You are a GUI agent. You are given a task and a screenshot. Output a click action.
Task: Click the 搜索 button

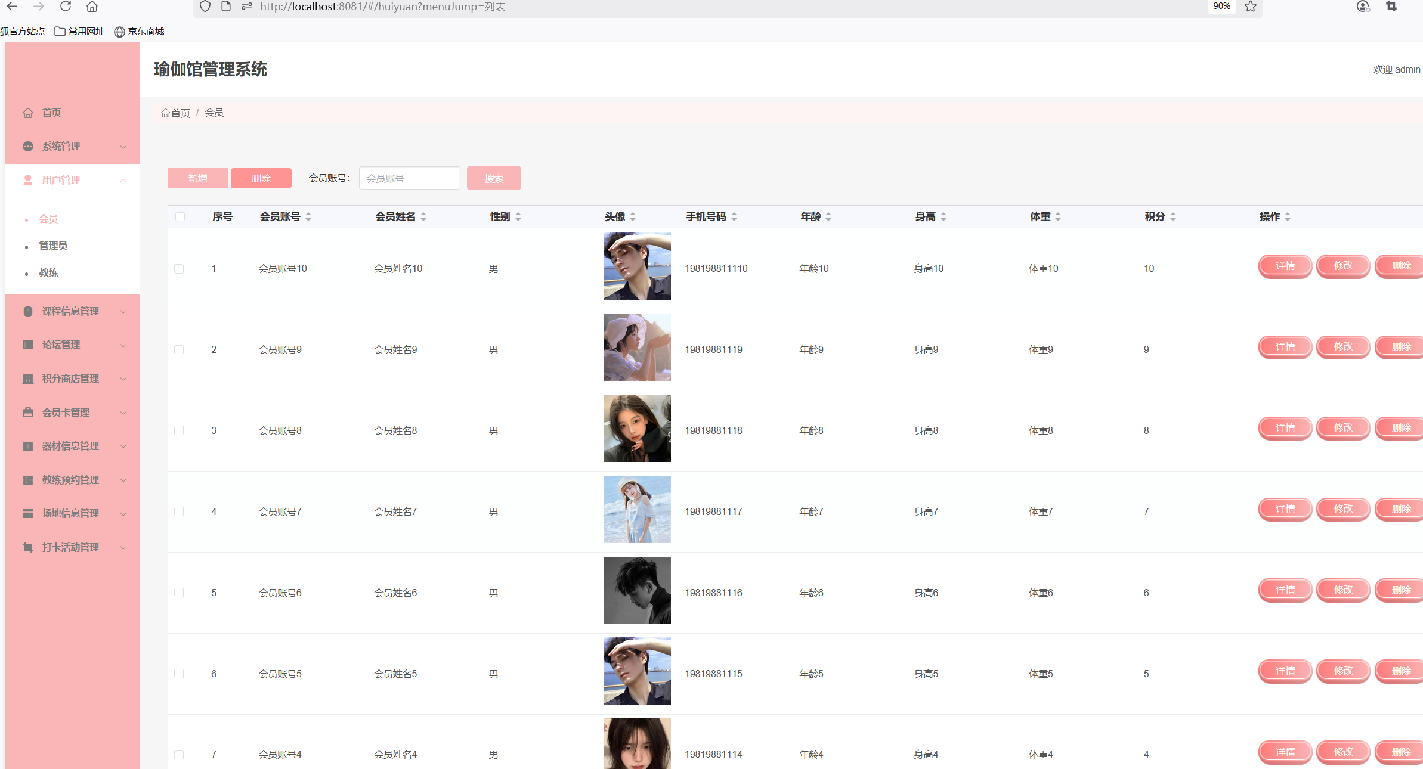(494, 178)
